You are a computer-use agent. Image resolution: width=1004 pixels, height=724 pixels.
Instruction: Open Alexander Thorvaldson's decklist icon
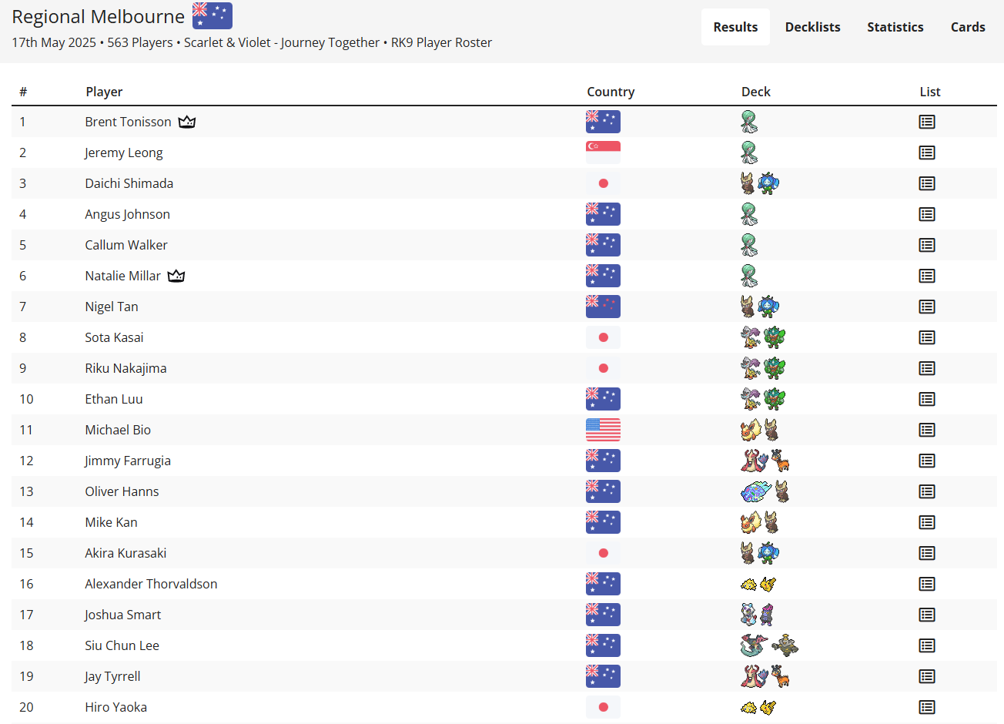927,584
